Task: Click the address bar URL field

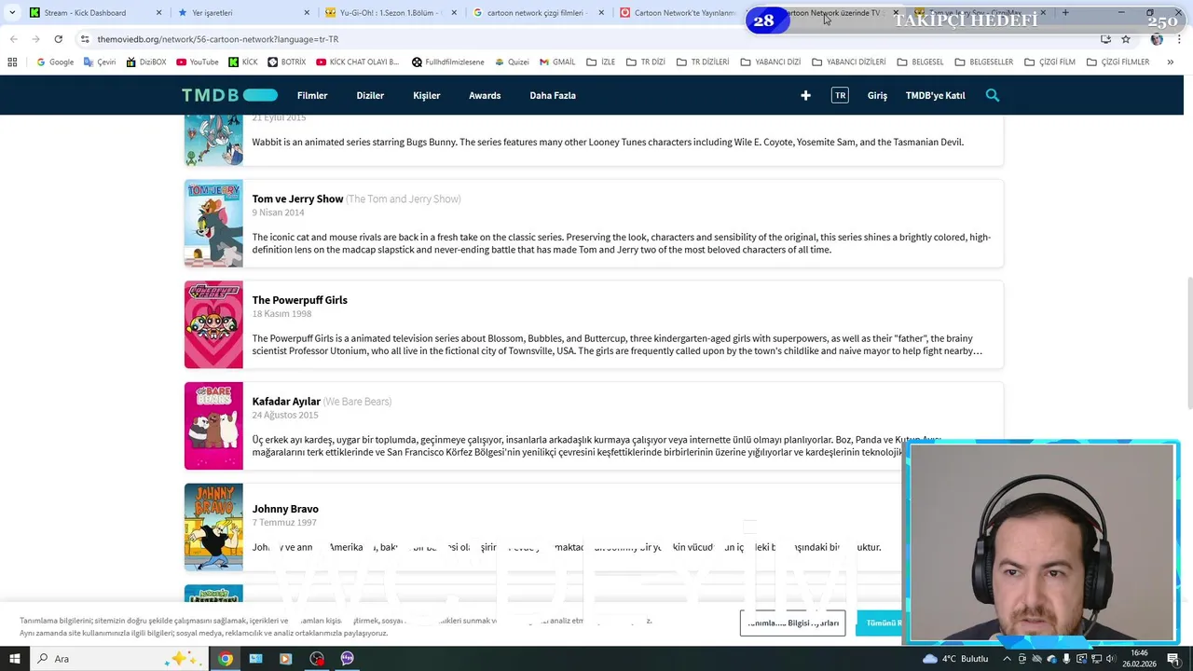Action: pyautogui.click(x=587, y=39)
